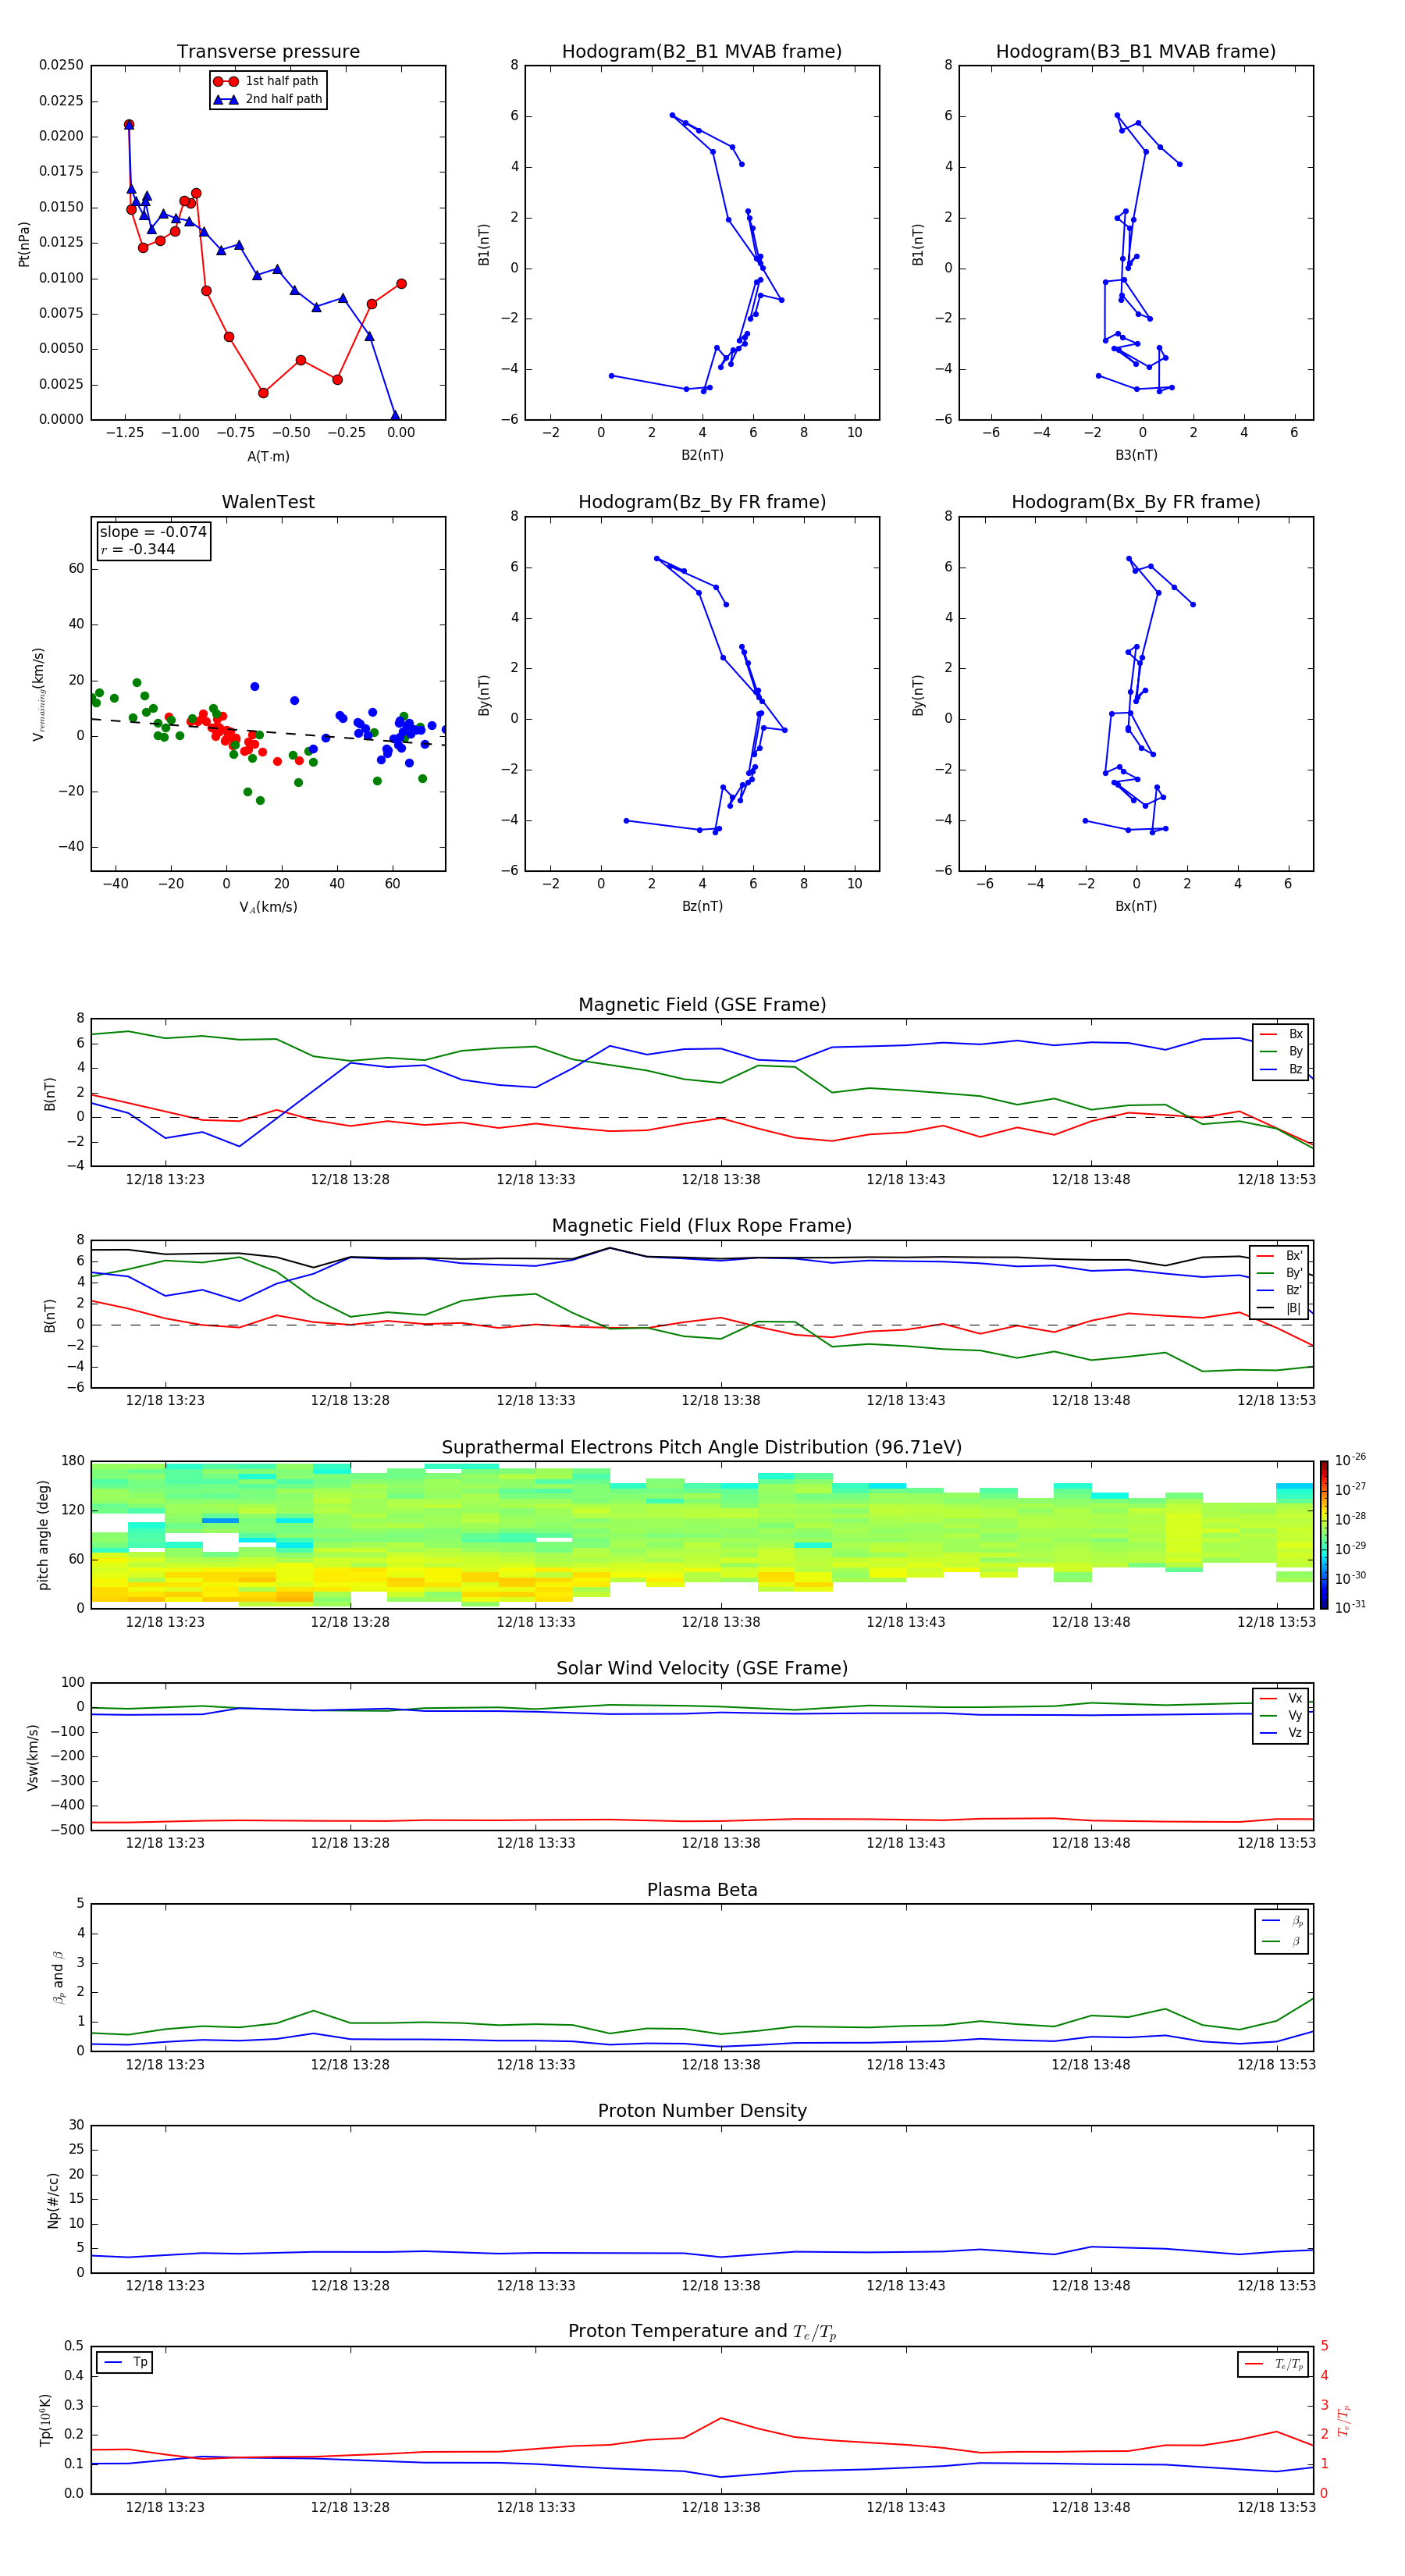Select the Vx legend entry in solar wind panel
The image size is (1405, 2576).
1281,1698
